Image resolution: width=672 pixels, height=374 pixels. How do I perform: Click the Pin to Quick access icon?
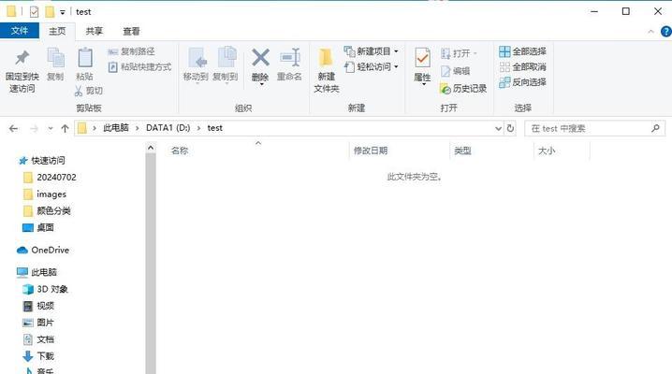coord(22,58)
